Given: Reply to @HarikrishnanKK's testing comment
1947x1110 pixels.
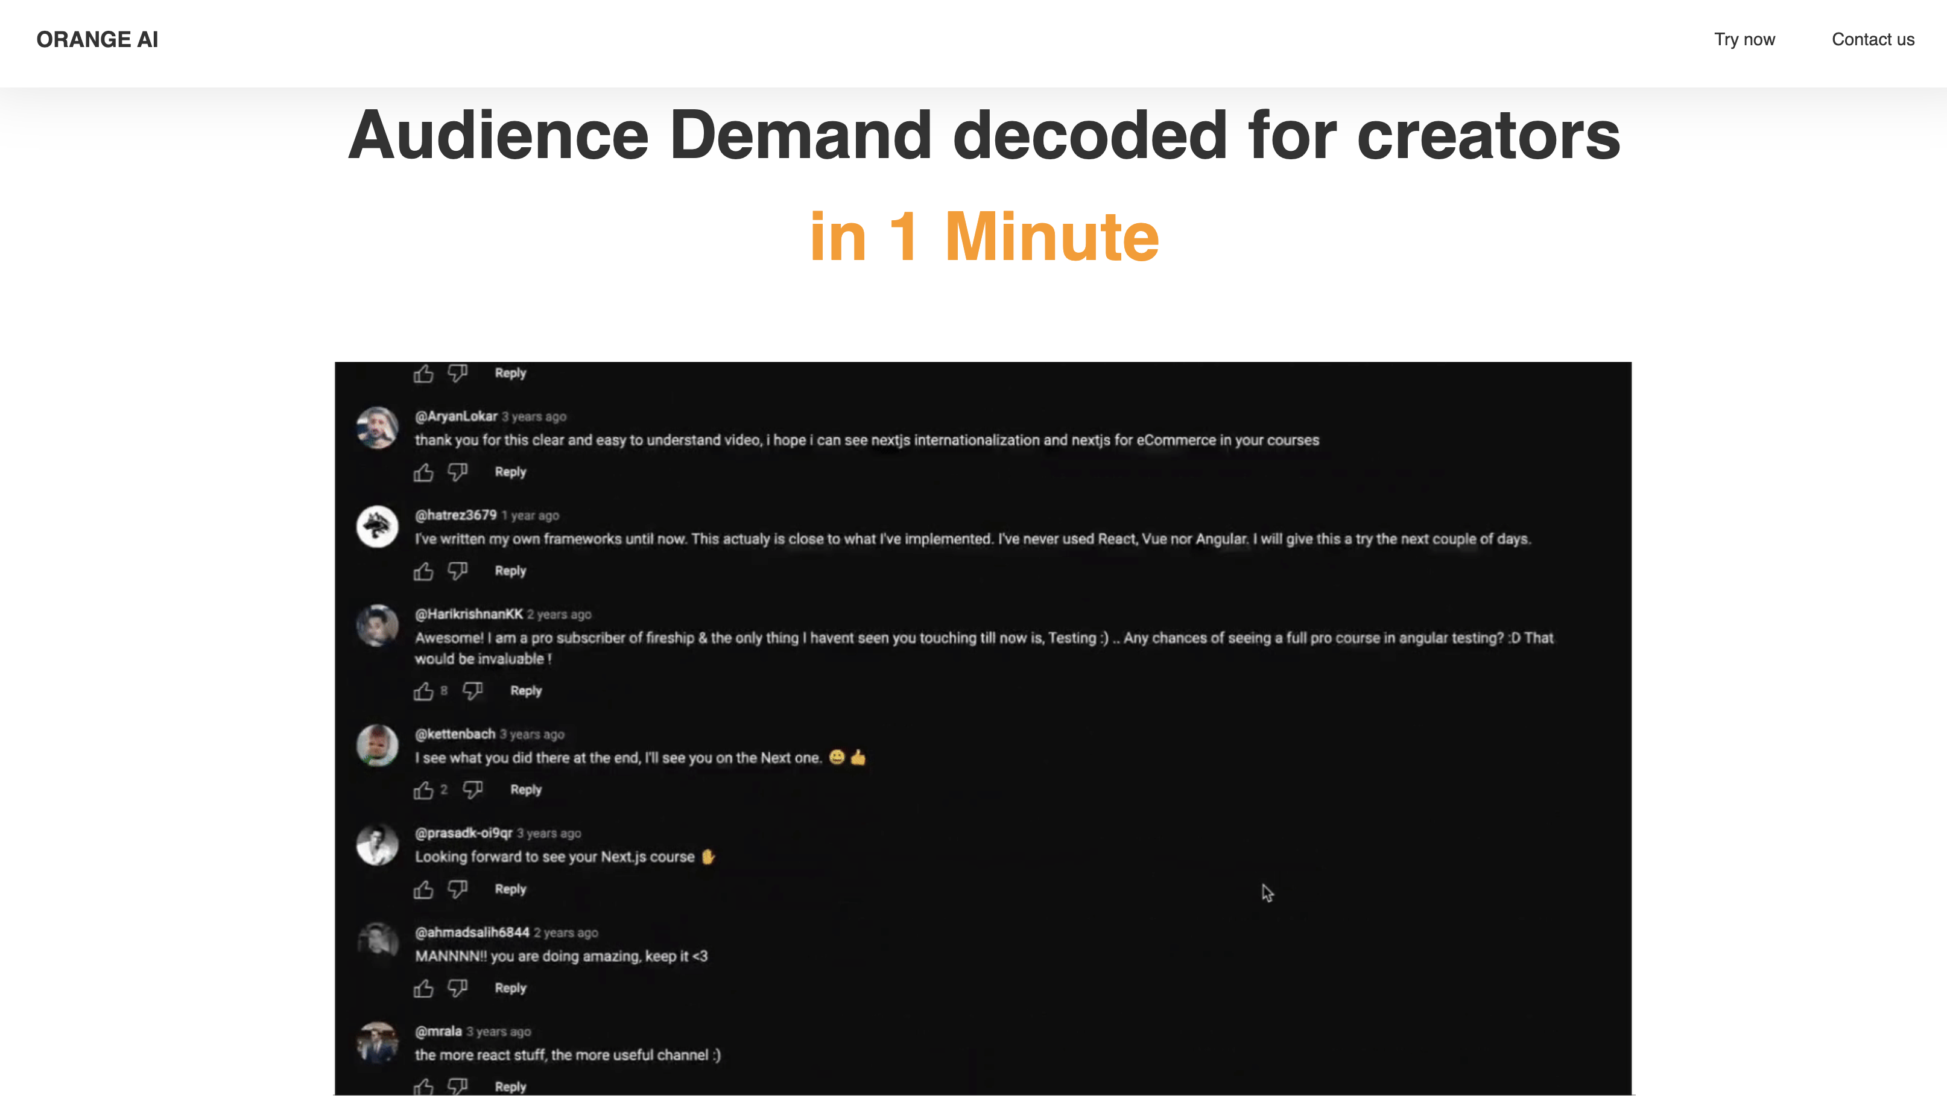Looking at the screenshot, I should point(526,691).
